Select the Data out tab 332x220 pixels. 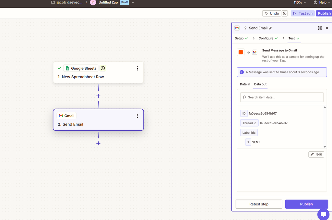[260, 84]
